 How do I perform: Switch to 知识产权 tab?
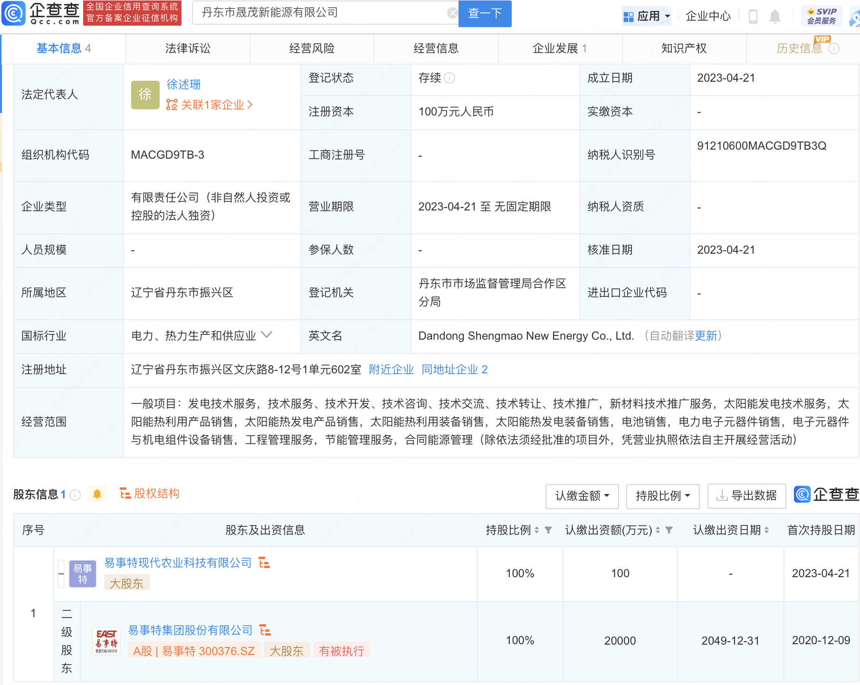pyautogui.click(x=684, y=48)
